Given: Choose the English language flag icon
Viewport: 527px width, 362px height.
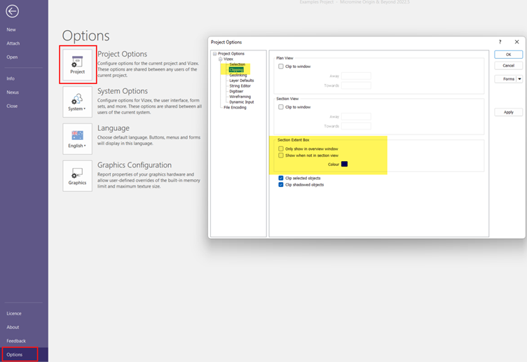Looking at the screenshot, I should pyautogui.click(x=77, y=139).
